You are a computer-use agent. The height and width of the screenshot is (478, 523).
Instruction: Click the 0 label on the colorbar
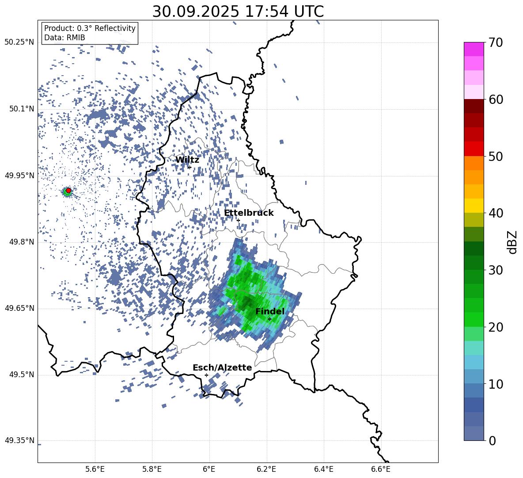click(x=492, y=440)
